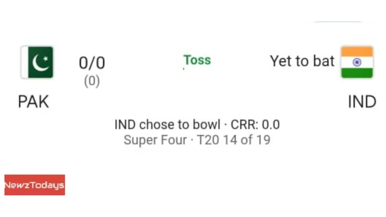Screen dimensions: 386x217
Task: Click the CRR: 0.0 run rate
Action: pos(255,125)
